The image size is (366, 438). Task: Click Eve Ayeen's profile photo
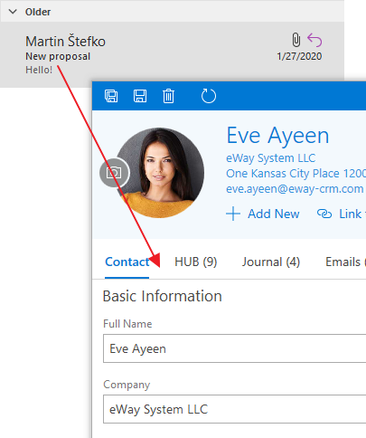(x=160, y=173)
